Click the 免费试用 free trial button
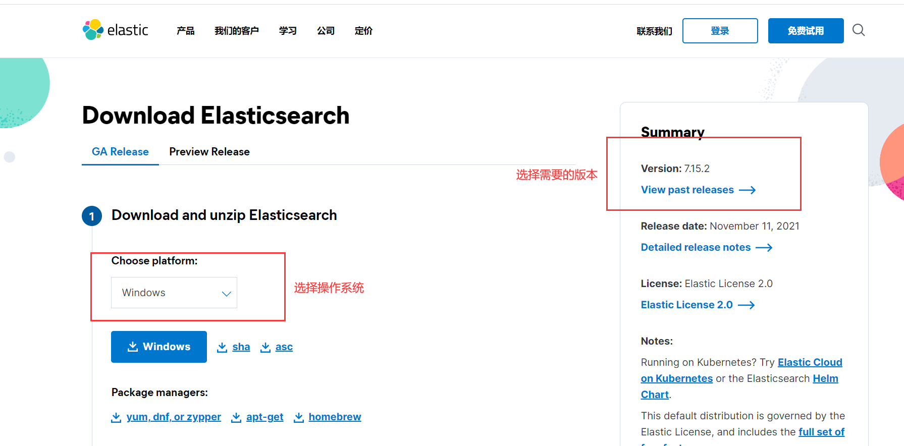The height and width of the screenshot is (446, 904). coord(806,31)
